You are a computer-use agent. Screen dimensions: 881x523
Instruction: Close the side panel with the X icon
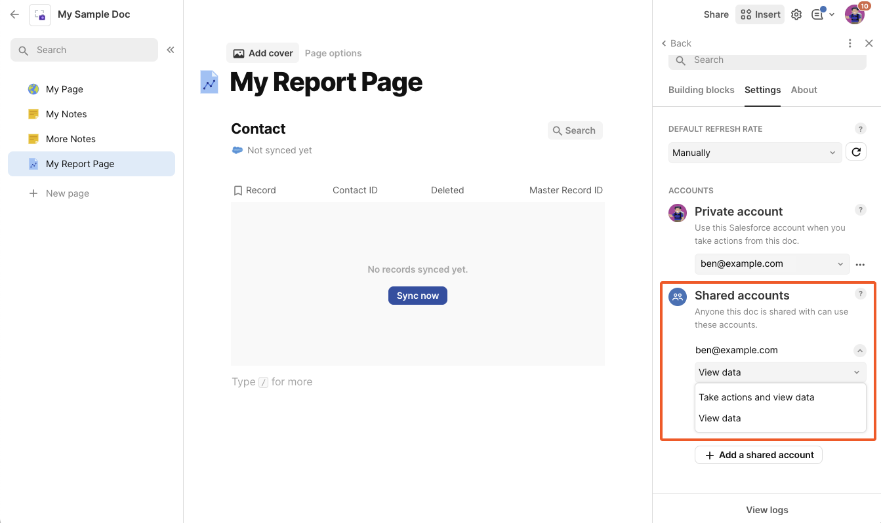[869, 43]
